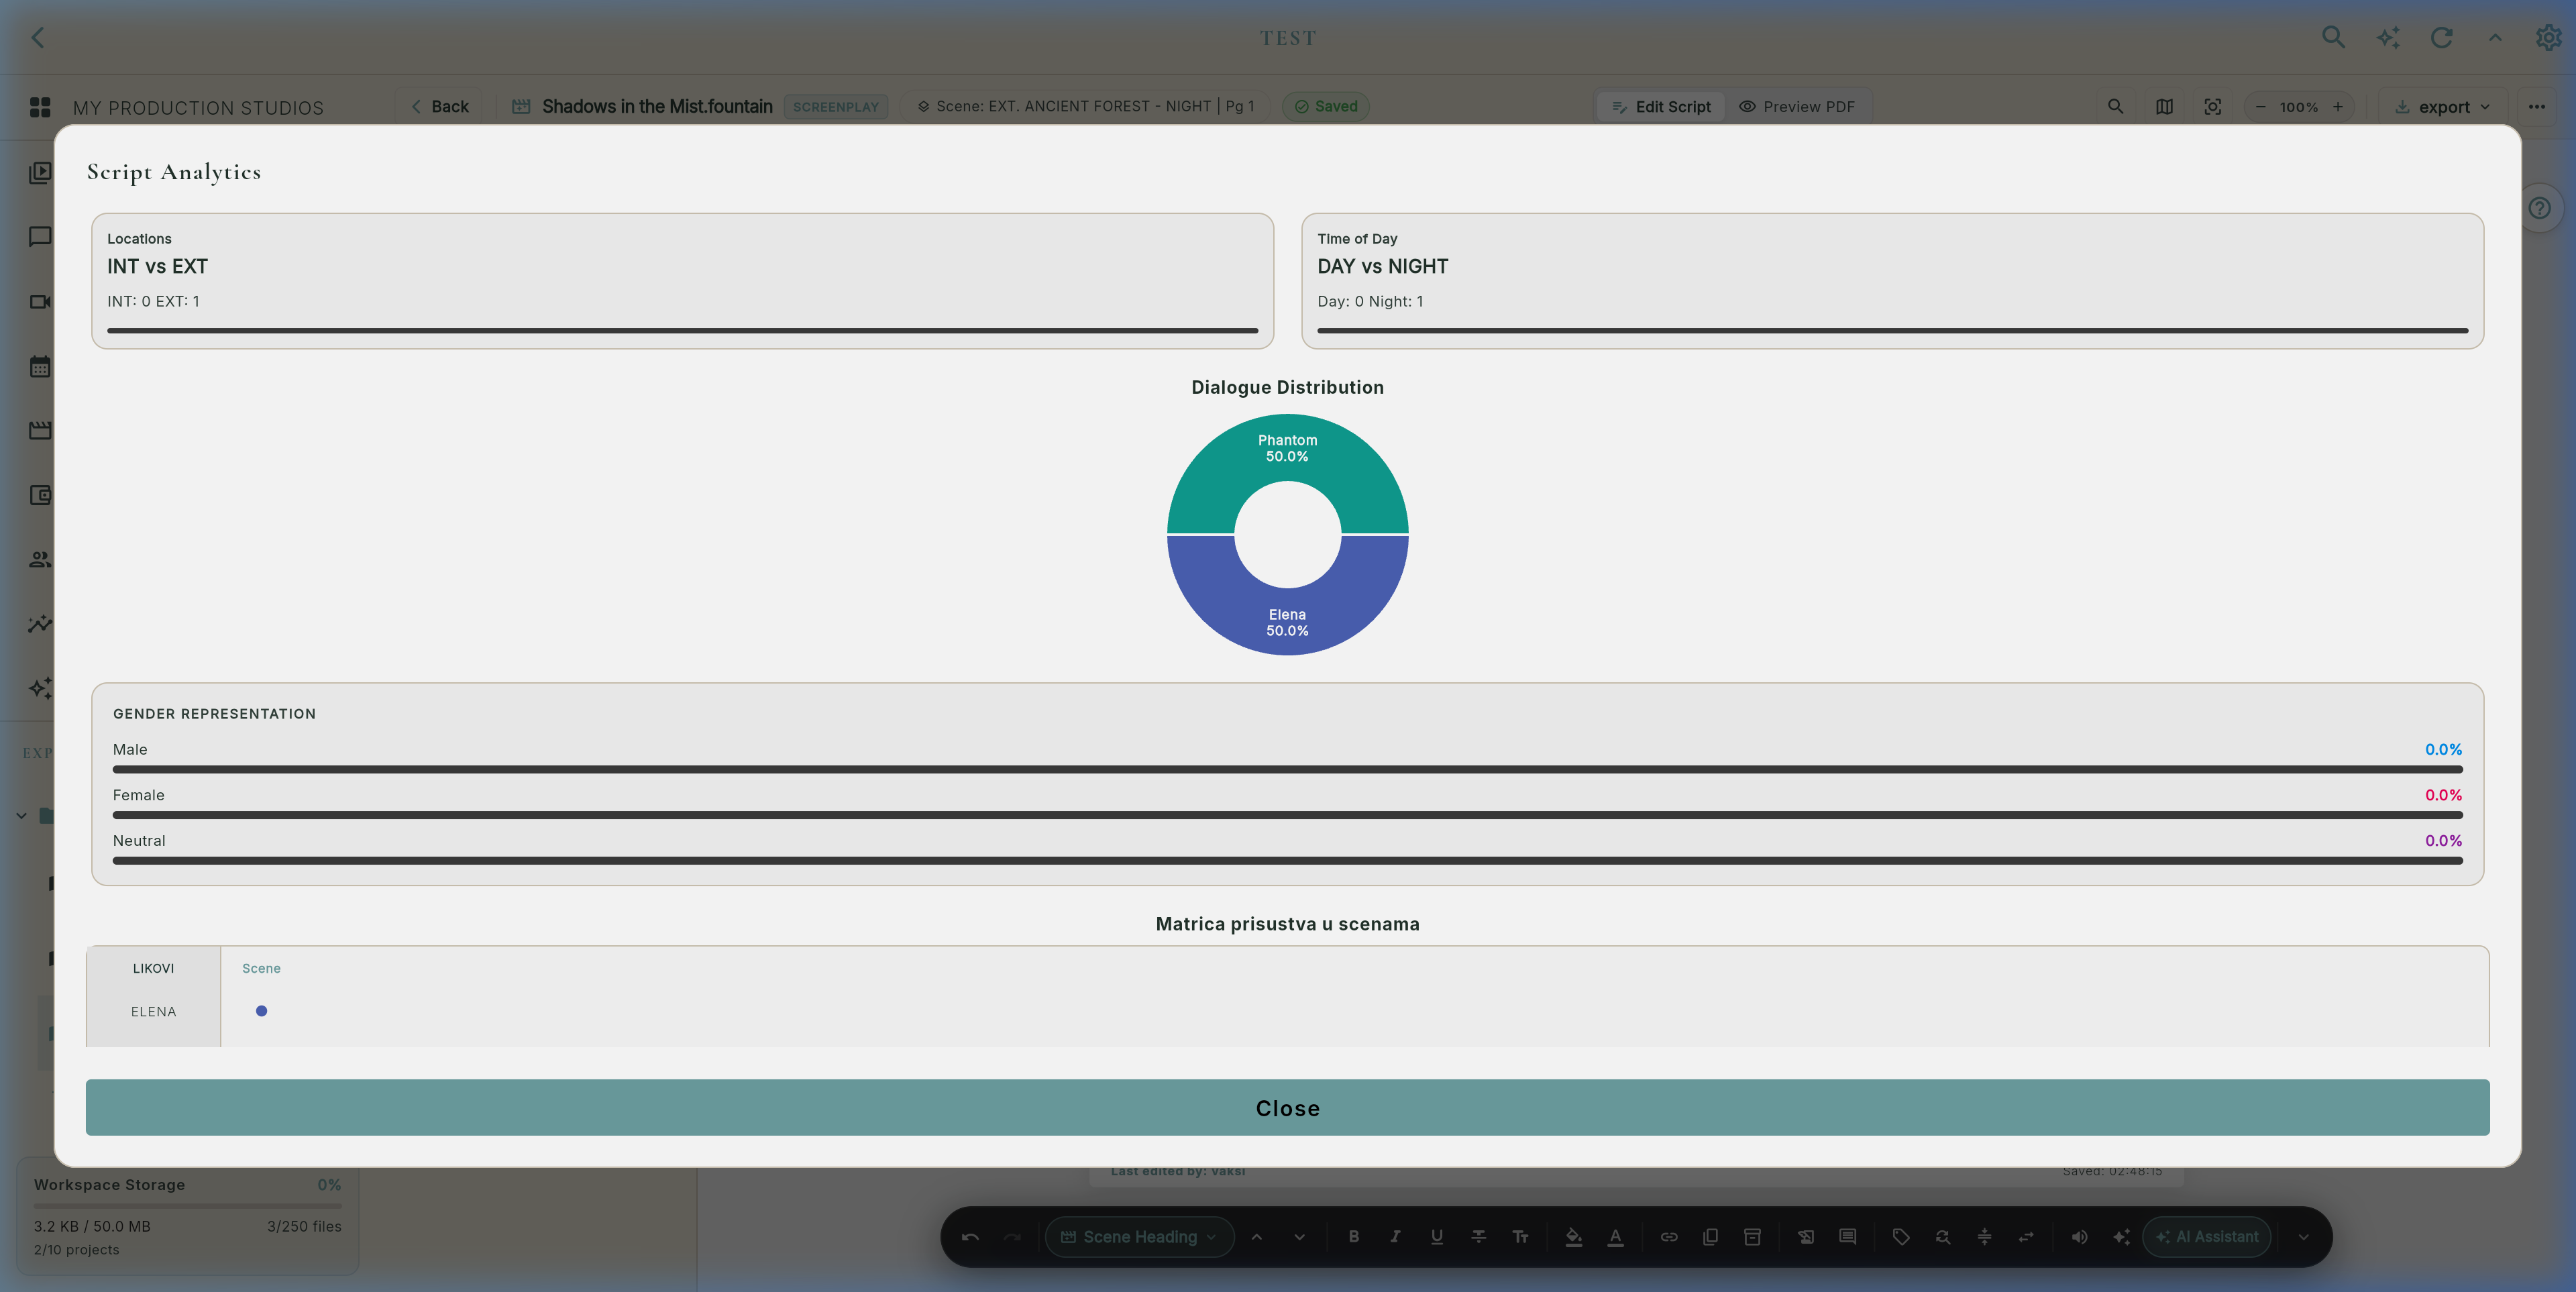The width and height of the screenshot is (2576, 1292).
Task: Toggle bold formatting in bottom toolbar
Action: (x=1354, y=1237)
